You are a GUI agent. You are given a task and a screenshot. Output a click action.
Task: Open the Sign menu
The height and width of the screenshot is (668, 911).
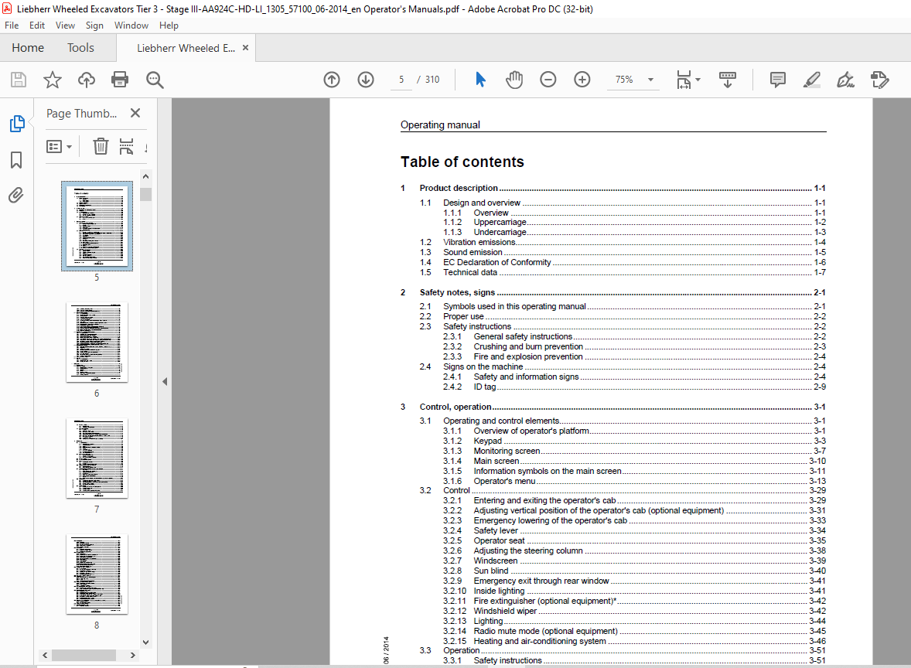coord(94,26)
